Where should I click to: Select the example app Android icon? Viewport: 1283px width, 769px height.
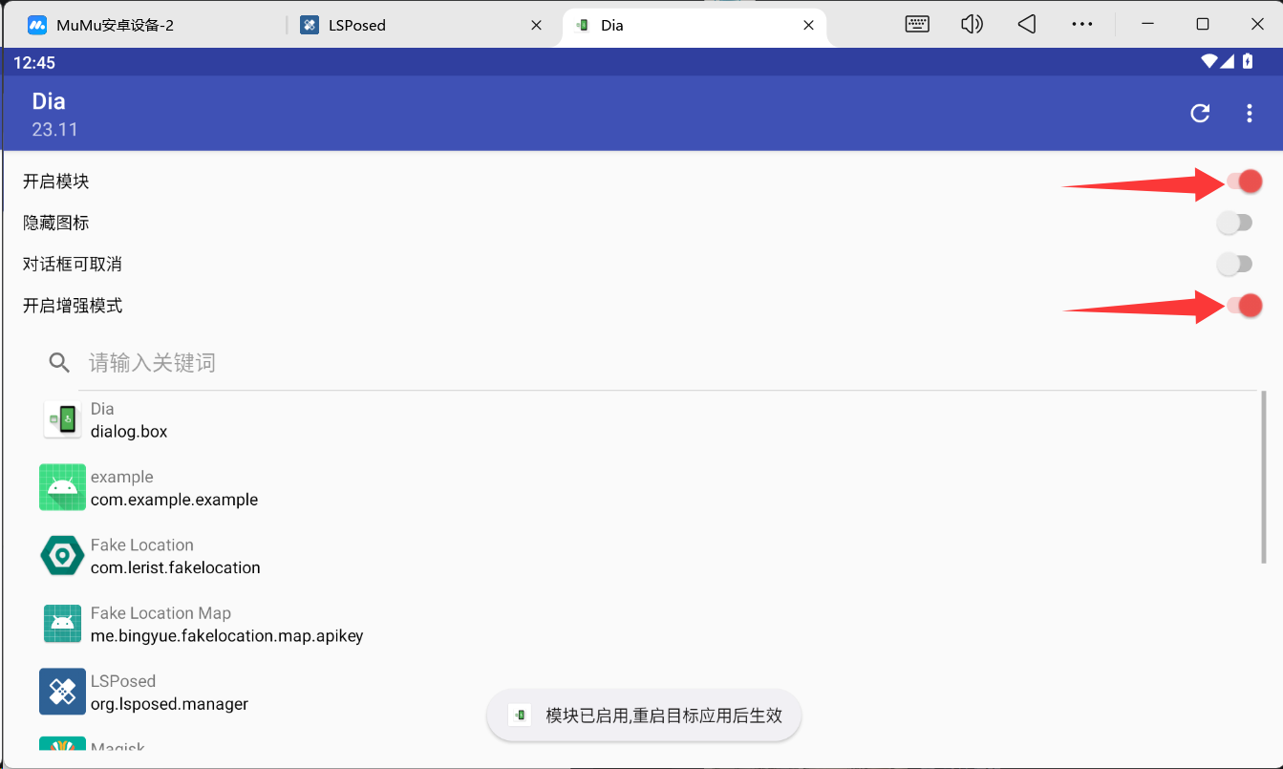point(63,487)
